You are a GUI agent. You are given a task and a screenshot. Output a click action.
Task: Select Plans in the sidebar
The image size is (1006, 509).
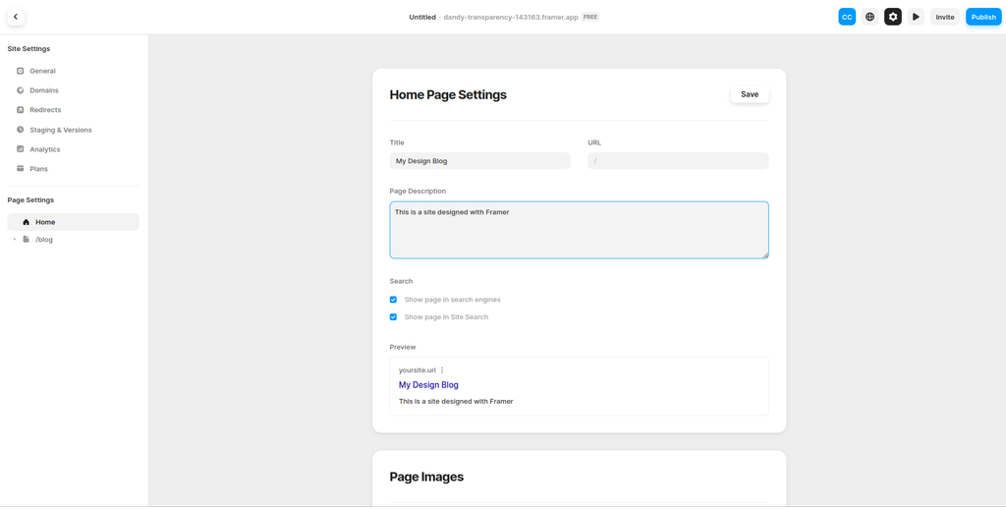38,169
